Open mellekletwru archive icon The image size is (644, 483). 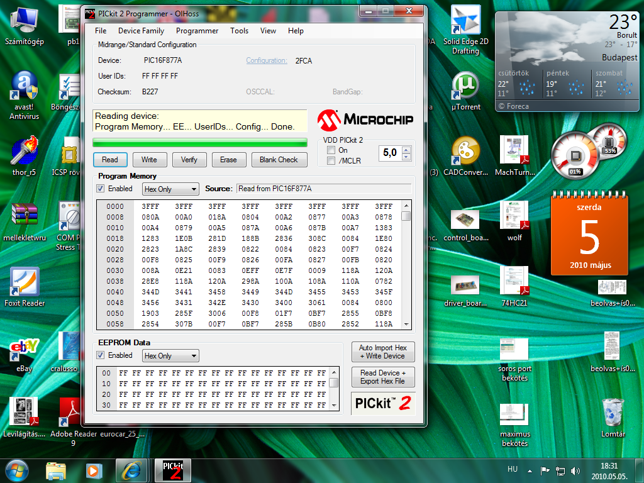[x=25, y=222]
